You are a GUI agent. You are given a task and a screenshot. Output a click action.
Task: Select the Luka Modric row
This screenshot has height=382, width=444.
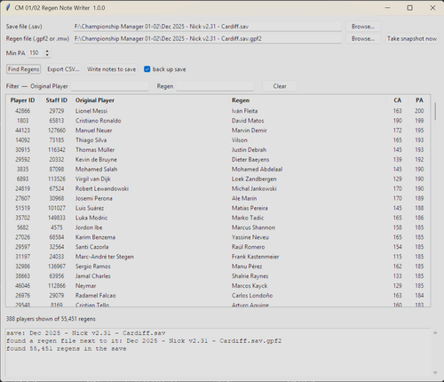[x=218, y=218]
